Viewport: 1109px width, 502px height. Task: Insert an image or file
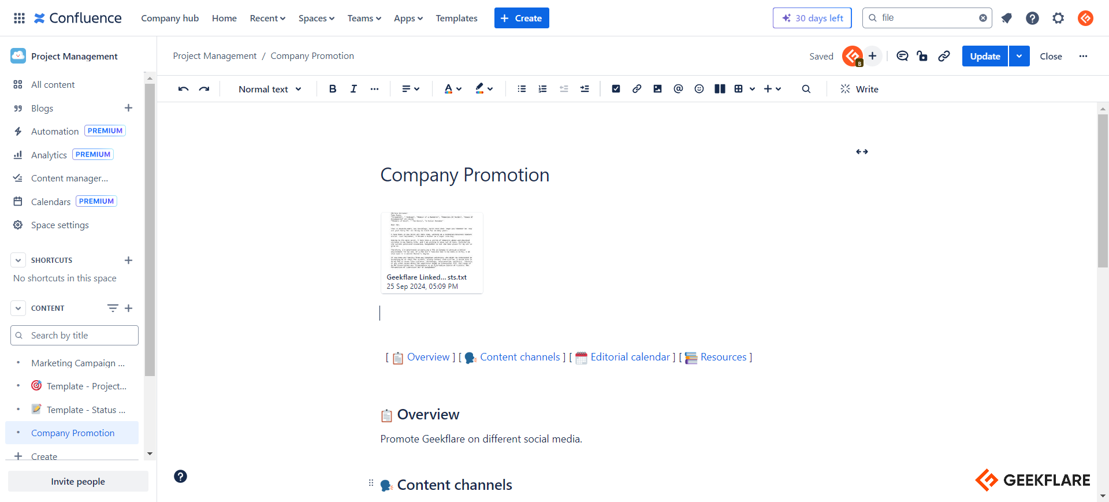pyautogui.click(x=657, y=89)
